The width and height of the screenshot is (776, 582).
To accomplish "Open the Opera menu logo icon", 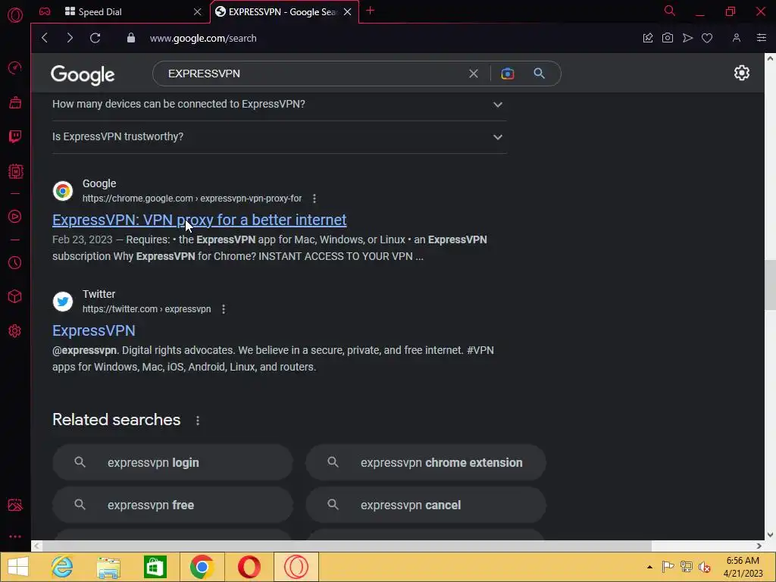I will [15, 15].
